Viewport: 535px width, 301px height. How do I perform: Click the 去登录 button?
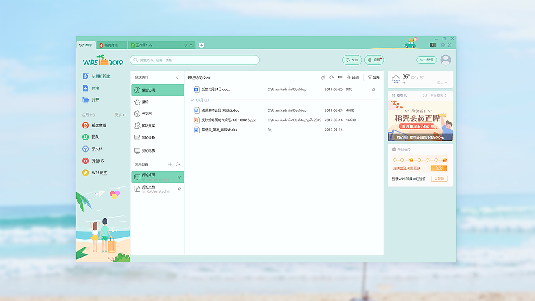[x=439, y=179]
